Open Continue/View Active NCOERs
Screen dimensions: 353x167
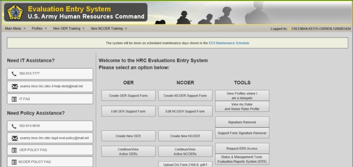(185, 151)
